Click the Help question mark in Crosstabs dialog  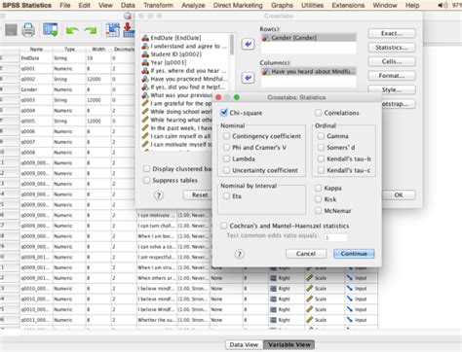(159, 195)
